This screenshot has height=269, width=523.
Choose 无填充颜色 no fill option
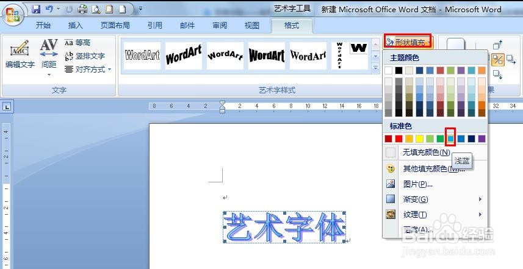tap(436, 152)
